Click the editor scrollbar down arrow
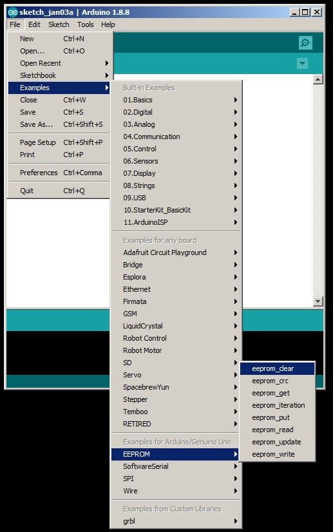Viewport: 333px width, 532px height. (x=318, y=301)
